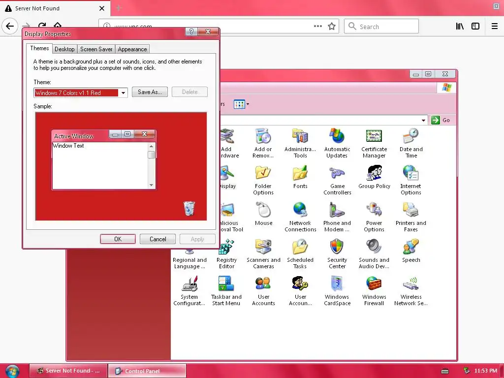
Task: Open Add or Remove Programs icon
Action: pyautogui.click(x=263, y=143)
